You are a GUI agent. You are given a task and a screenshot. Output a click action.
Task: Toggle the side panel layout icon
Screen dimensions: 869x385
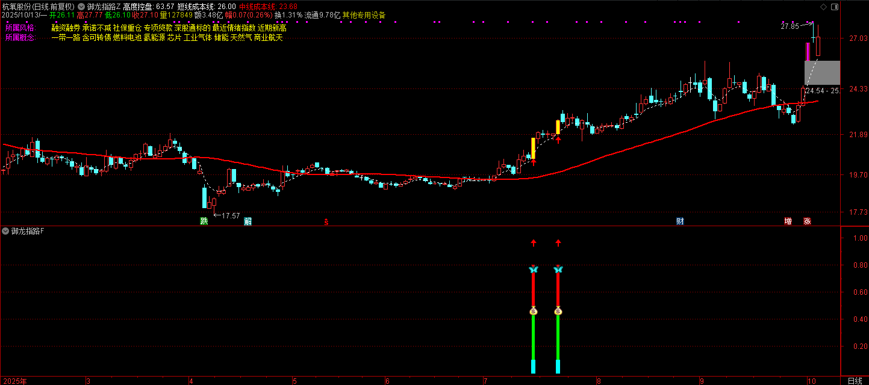[x=834, y=7]
